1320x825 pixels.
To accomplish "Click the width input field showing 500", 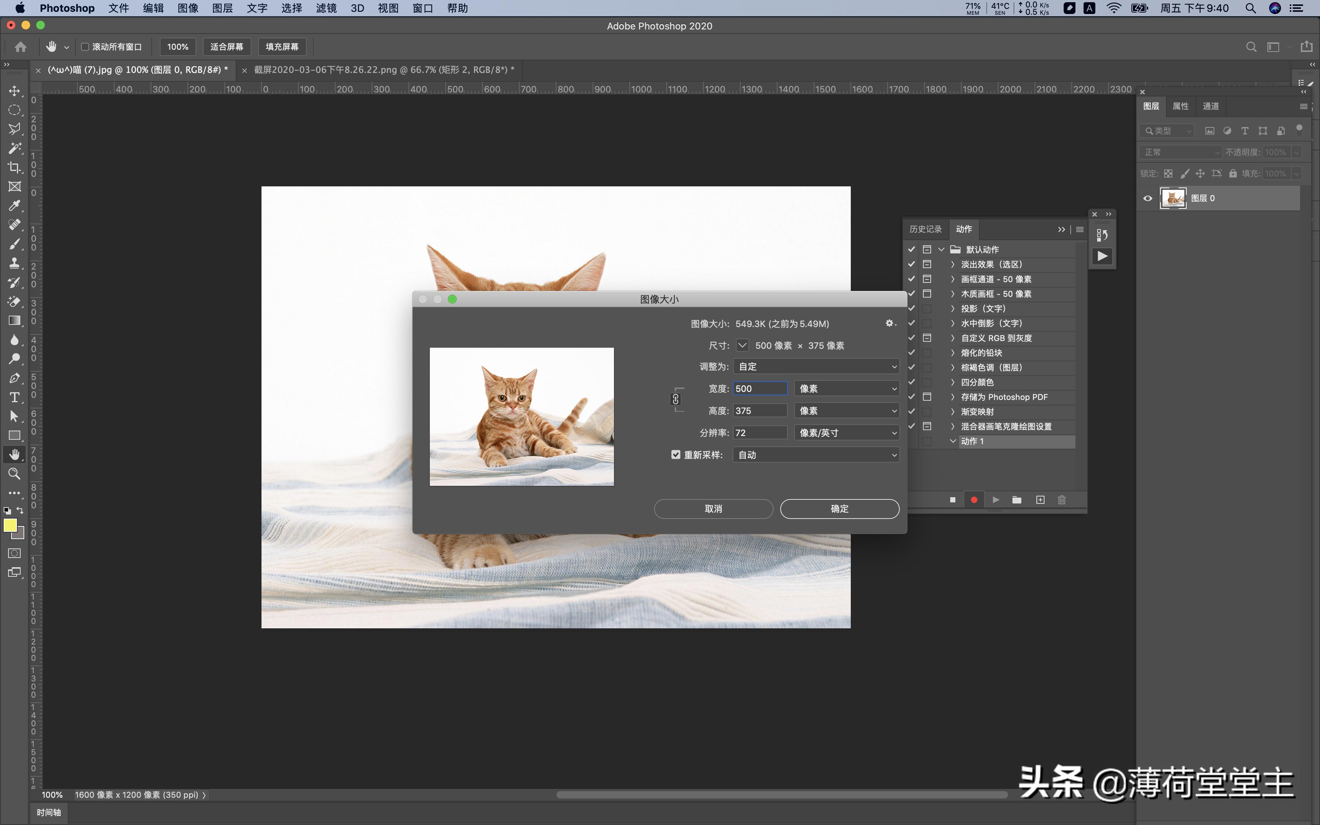I will [760, 388].
